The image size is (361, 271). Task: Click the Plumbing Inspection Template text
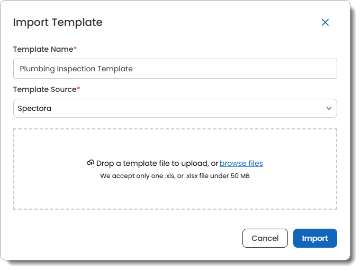point(76,69)
